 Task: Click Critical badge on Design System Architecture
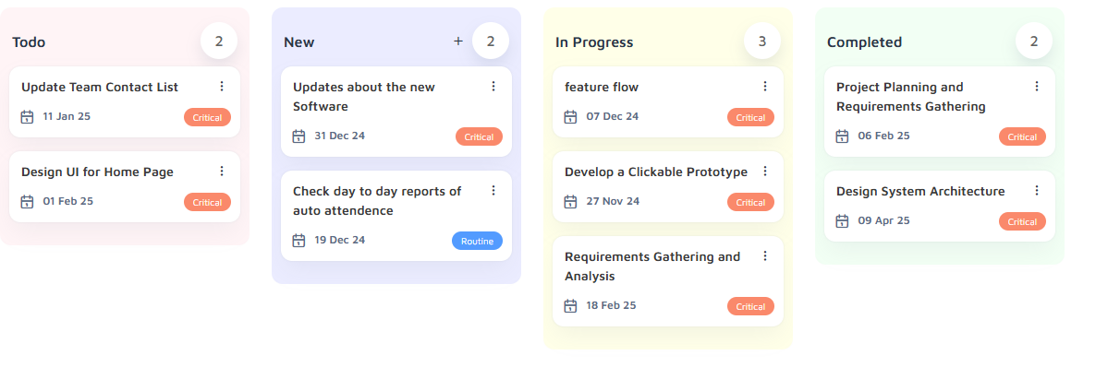[1022, 221]
